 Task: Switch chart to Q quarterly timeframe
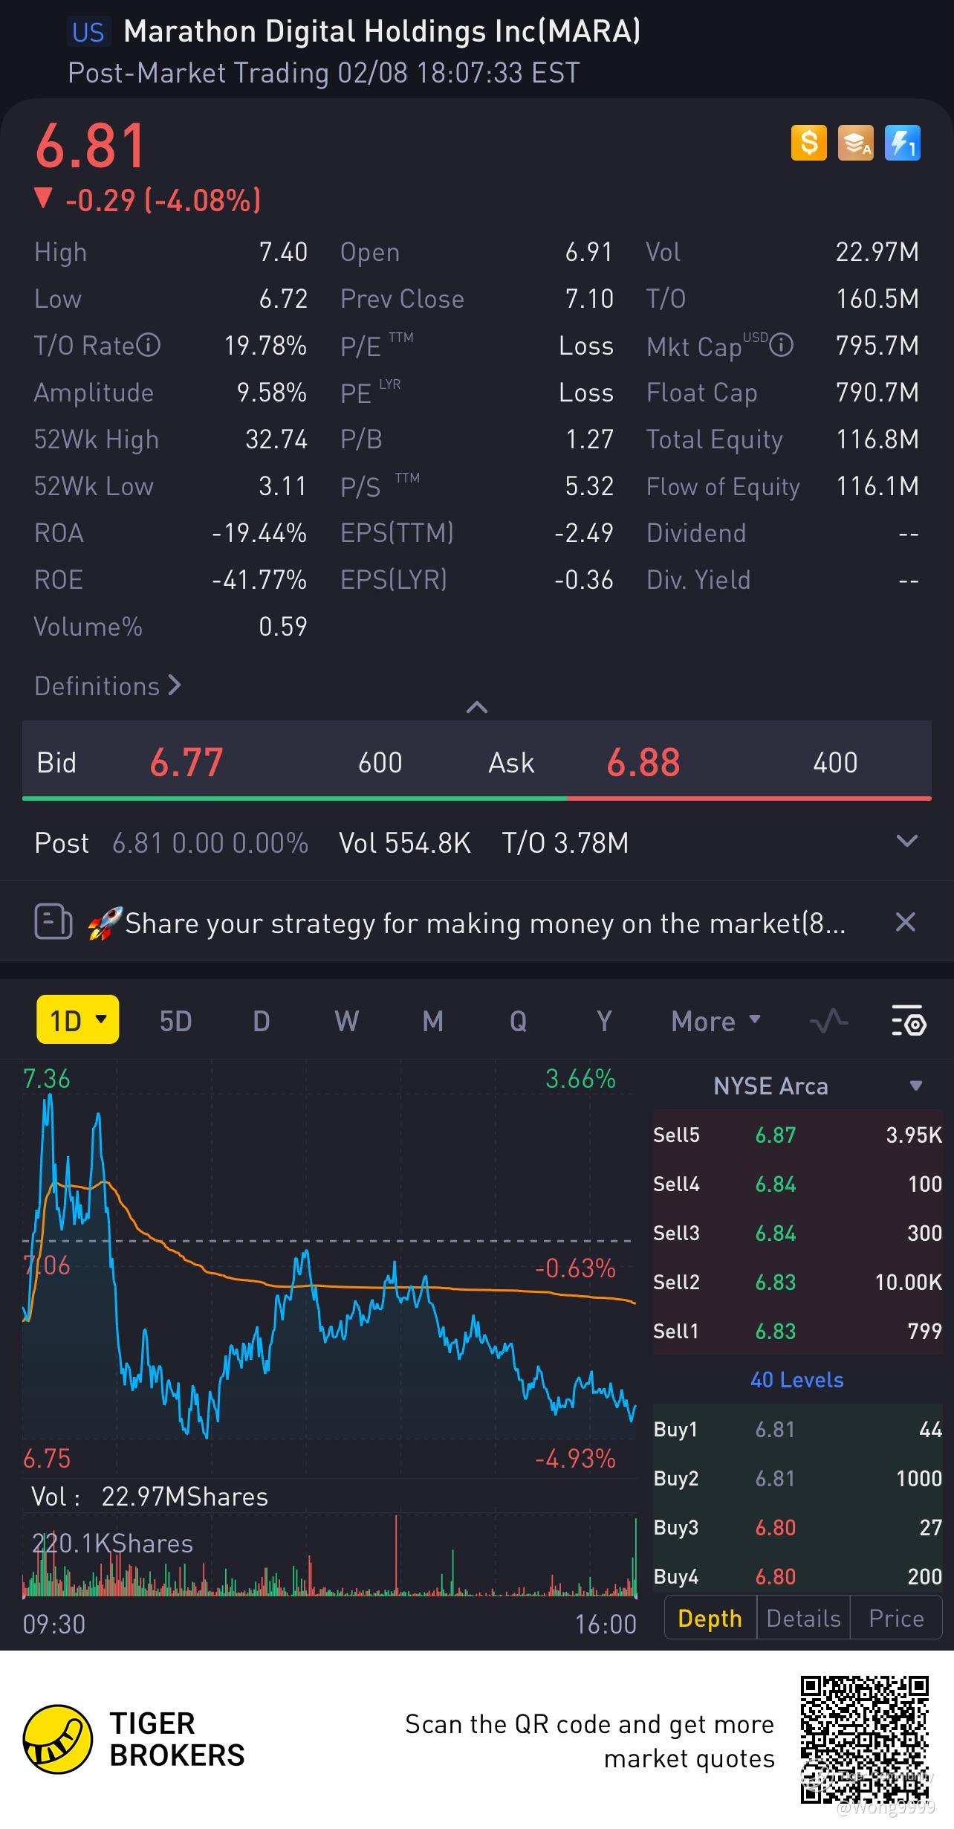[x=518, y=1021]
